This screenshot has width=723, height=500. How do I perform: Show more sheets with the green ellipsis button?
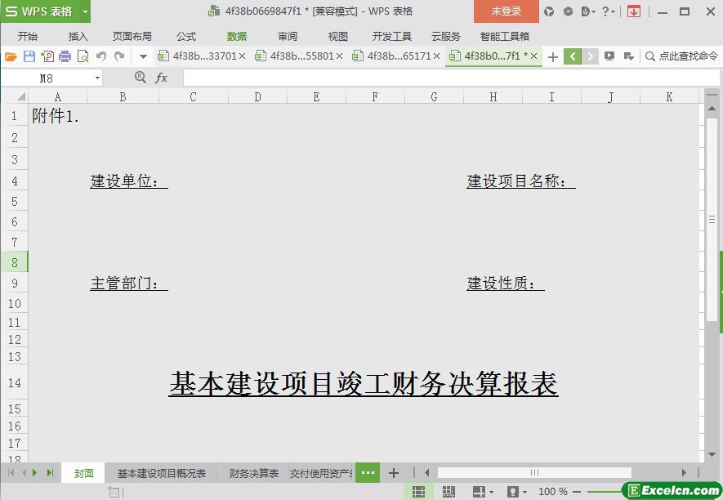[368, 473]
